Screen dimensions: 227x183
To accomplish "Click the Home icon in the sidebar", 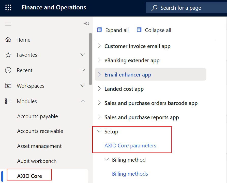I will click(x=8, y=40).
